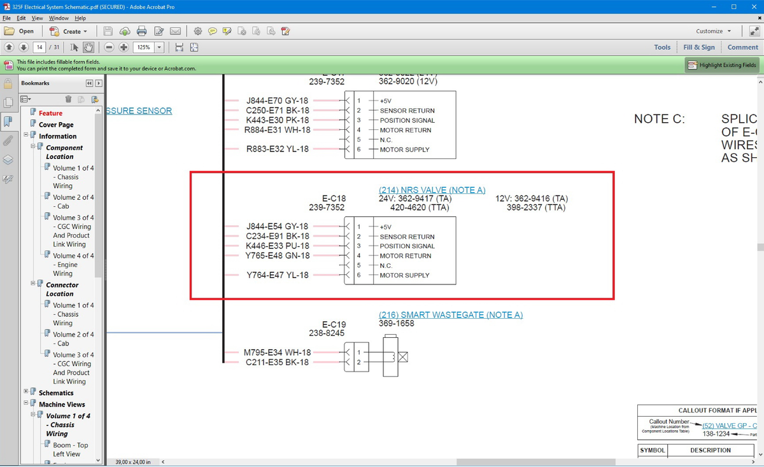
Task: Open the Edit menu
Action: (21, 18)
